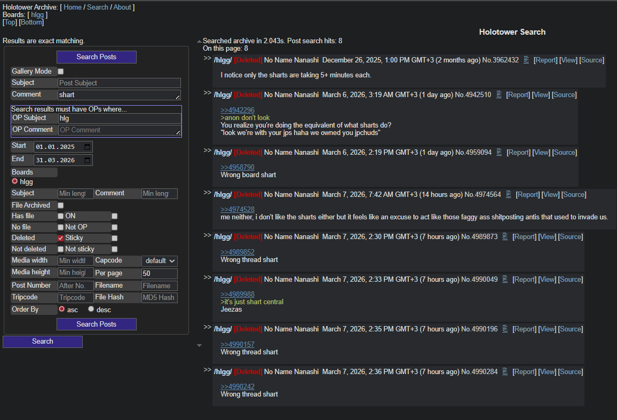Jump to page Top link
This screenshot has width=617, height=420.
(x=10, y=22)
